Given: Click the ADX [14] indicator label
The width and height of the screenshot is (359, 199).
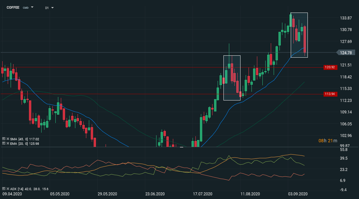Looking at the screenshot, I should [16, 189].
